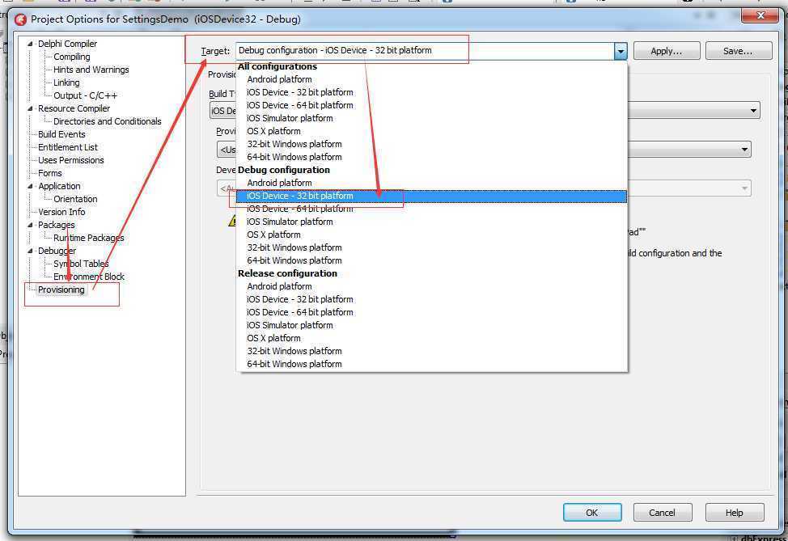Click the Resource Compiler tree label
This screenshot has height=541, width=788.
point(74,108)
